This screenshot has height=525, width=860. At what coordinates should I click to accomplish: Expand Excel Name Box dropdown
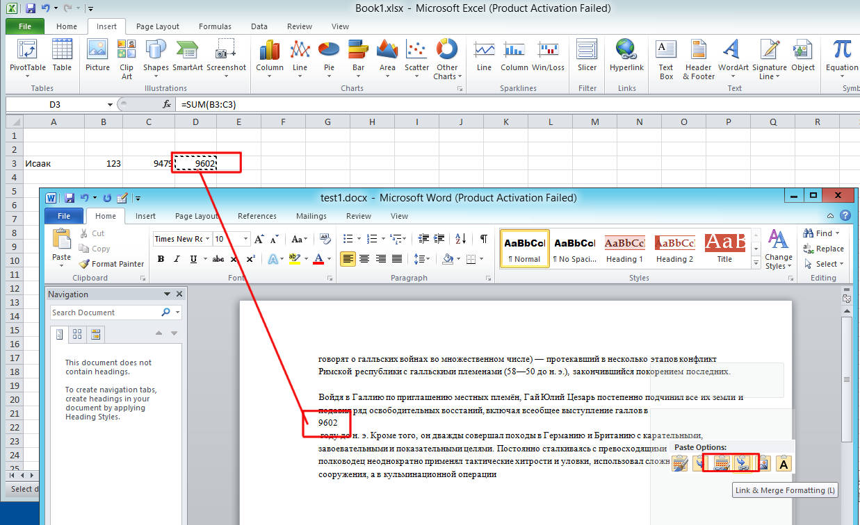tap(110, 104)
